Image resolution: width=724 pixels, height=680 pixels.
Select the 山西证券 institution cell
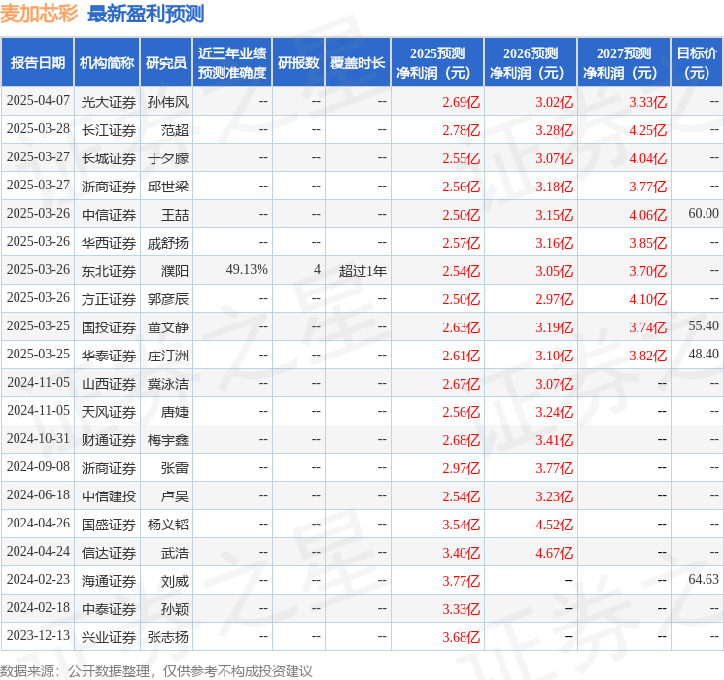(109, 384)
